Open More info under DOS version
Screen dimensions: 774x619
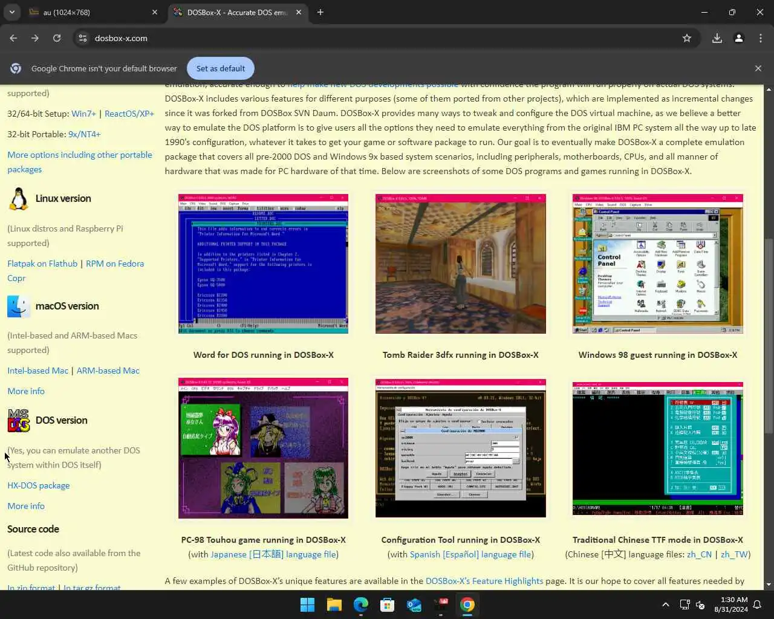[x=26, y=506]
